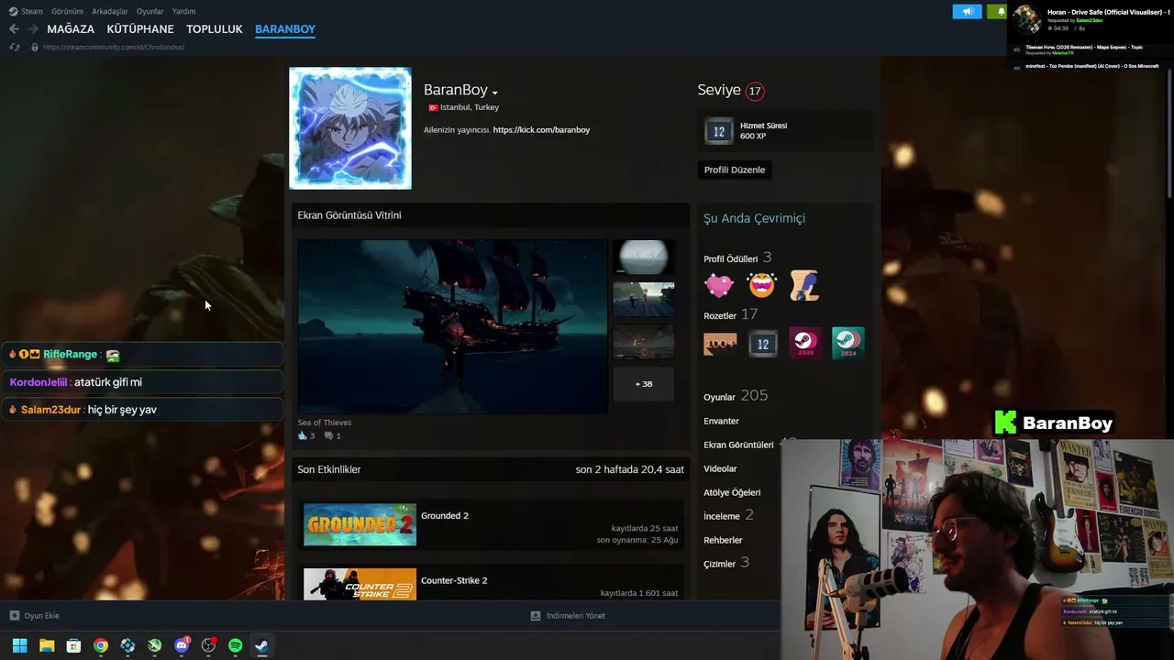Open the third small showcase thumbnail
Image resolution: width=1174 pixels, height=660 pixels.
tap(643, 341)
